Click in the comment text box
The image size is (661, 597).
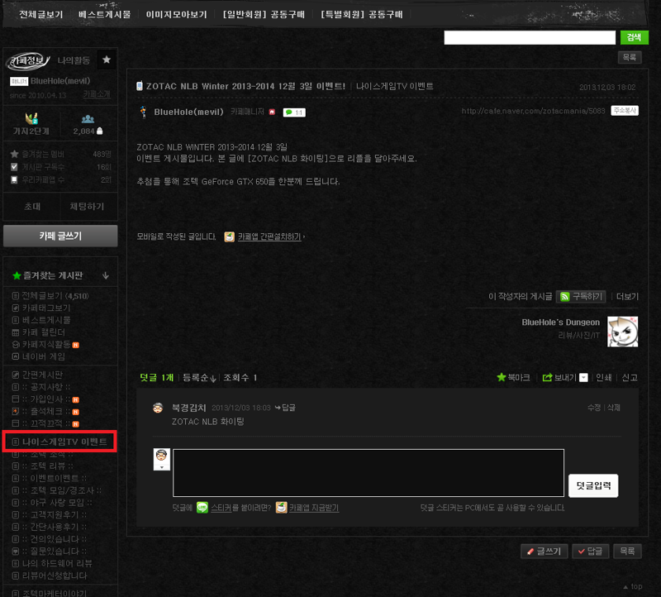click(369, 472)
